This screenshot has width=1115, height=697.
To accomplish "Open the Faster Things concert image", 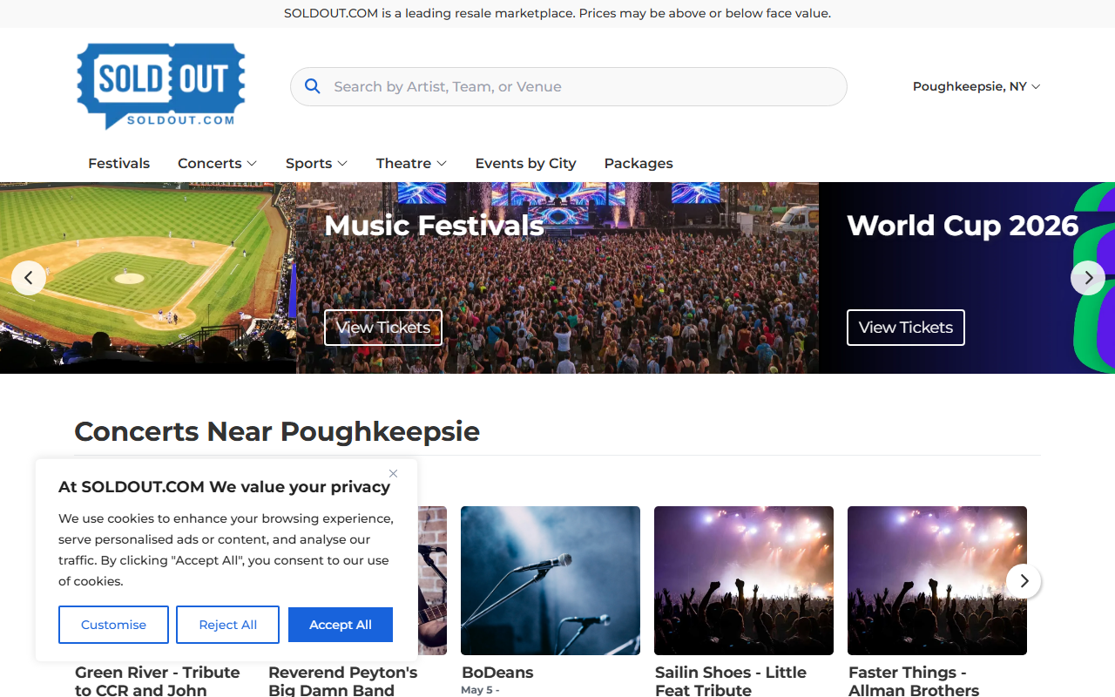I will click(937, 580).
